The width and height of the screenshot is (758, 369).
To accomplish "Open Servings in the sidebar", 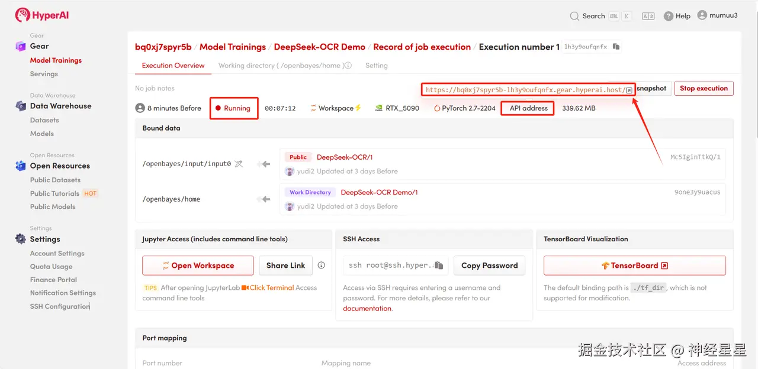I will (44, 74).
